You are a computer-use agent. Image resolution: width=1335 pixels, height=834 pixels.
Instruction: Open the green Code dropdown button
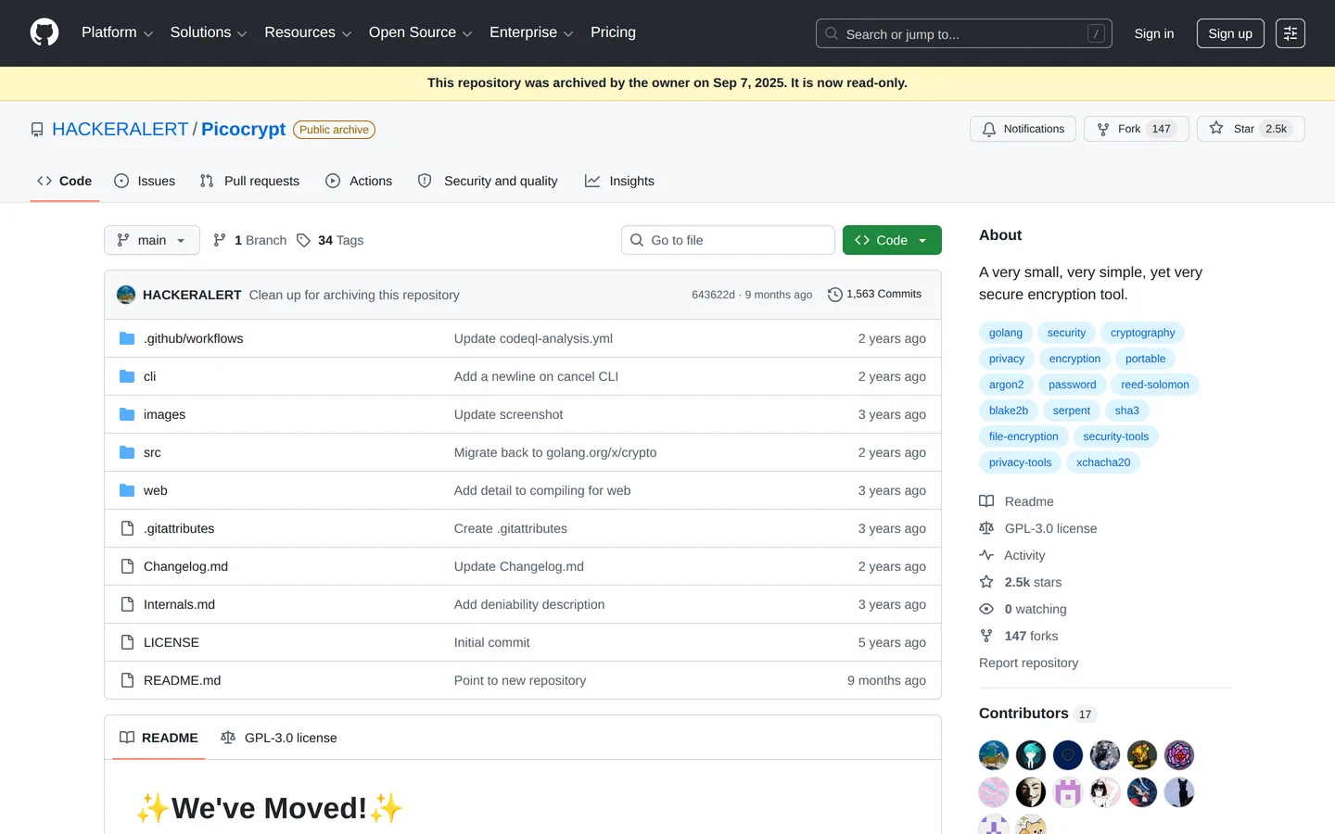(892, 240)
